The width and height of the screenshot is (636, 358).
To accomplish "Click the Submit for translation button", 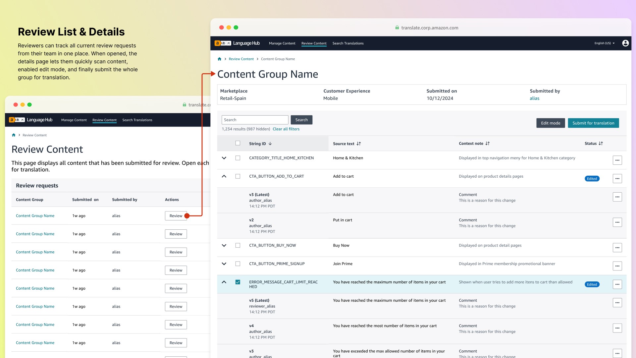I will click(593, 123).
